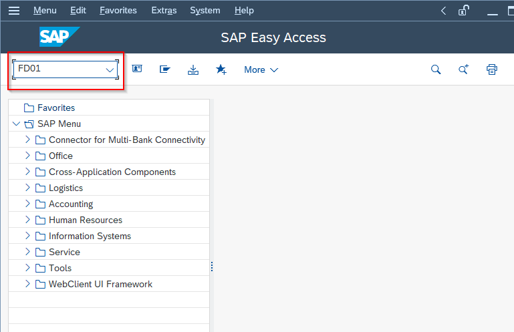Viewport: 514px width, 332px height.
Task: Click the Accounting folder icon
Action: [x=40, y=204]
